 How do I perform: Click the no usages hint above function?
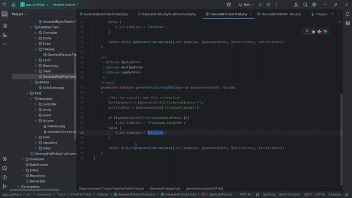108,82
